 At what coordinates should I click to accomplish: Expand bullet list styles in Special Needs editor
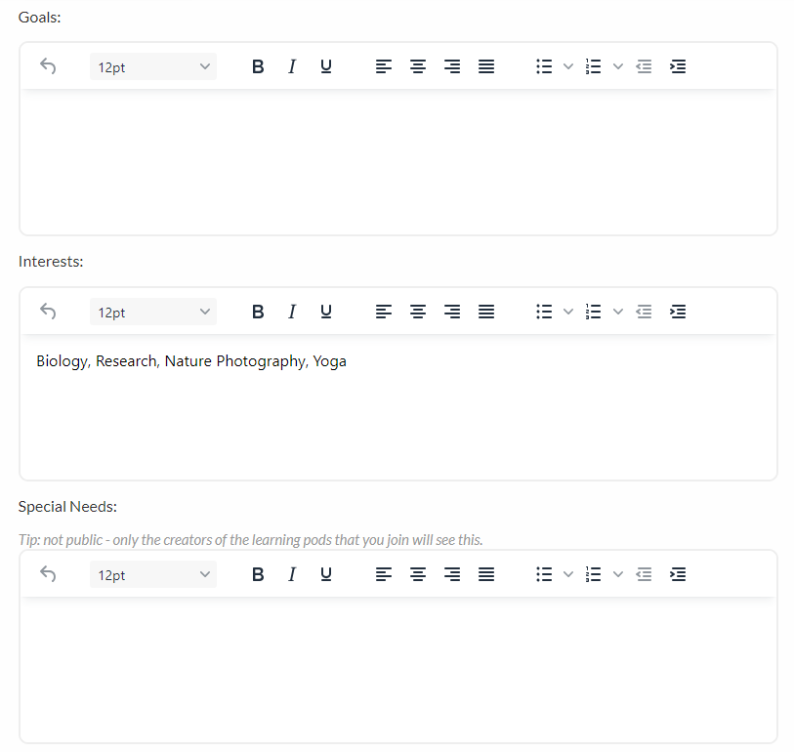(568, 574)
